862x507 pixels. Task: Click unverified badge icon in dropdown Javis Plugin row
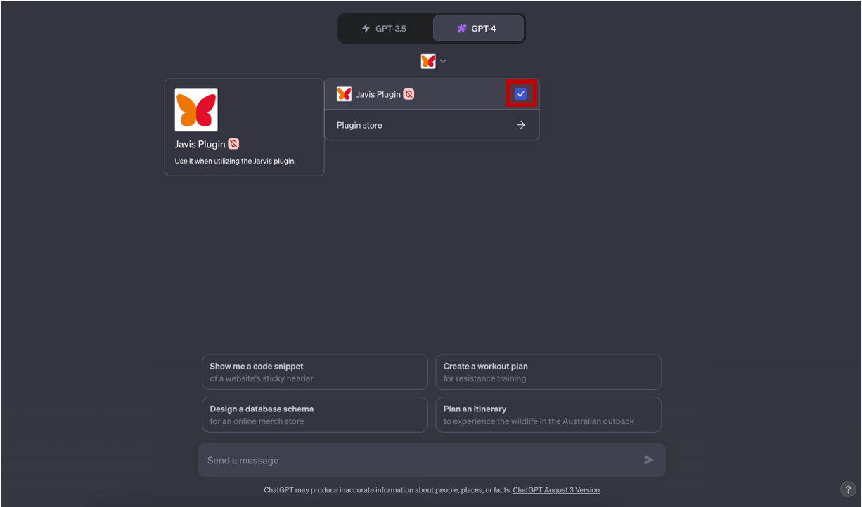(409, 94)
